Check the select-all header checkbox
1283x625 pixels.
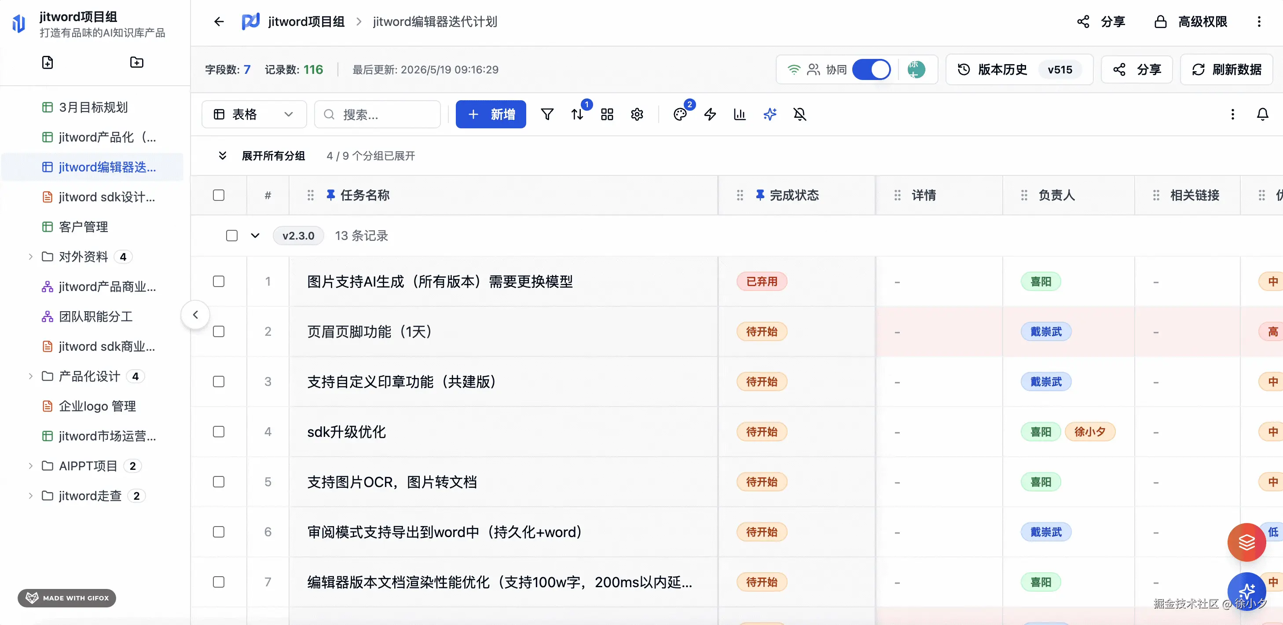tap(219, 195)
